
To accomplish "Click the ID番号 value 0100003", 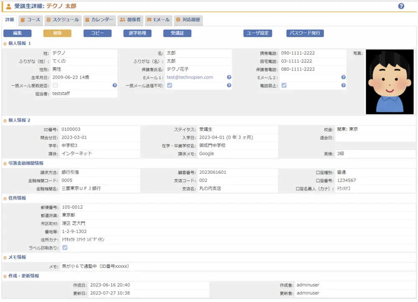I will 71,129.
